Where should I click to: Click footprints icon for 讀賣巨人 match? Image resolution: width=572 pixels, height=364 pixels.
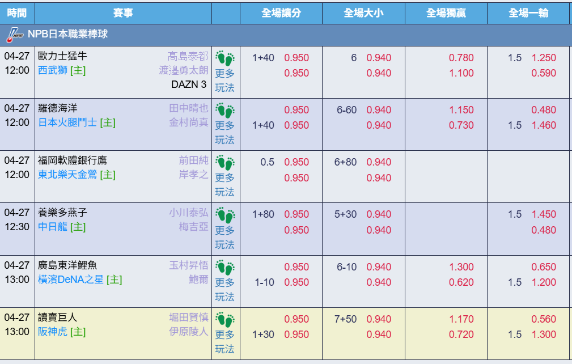[x=225, y=319]
